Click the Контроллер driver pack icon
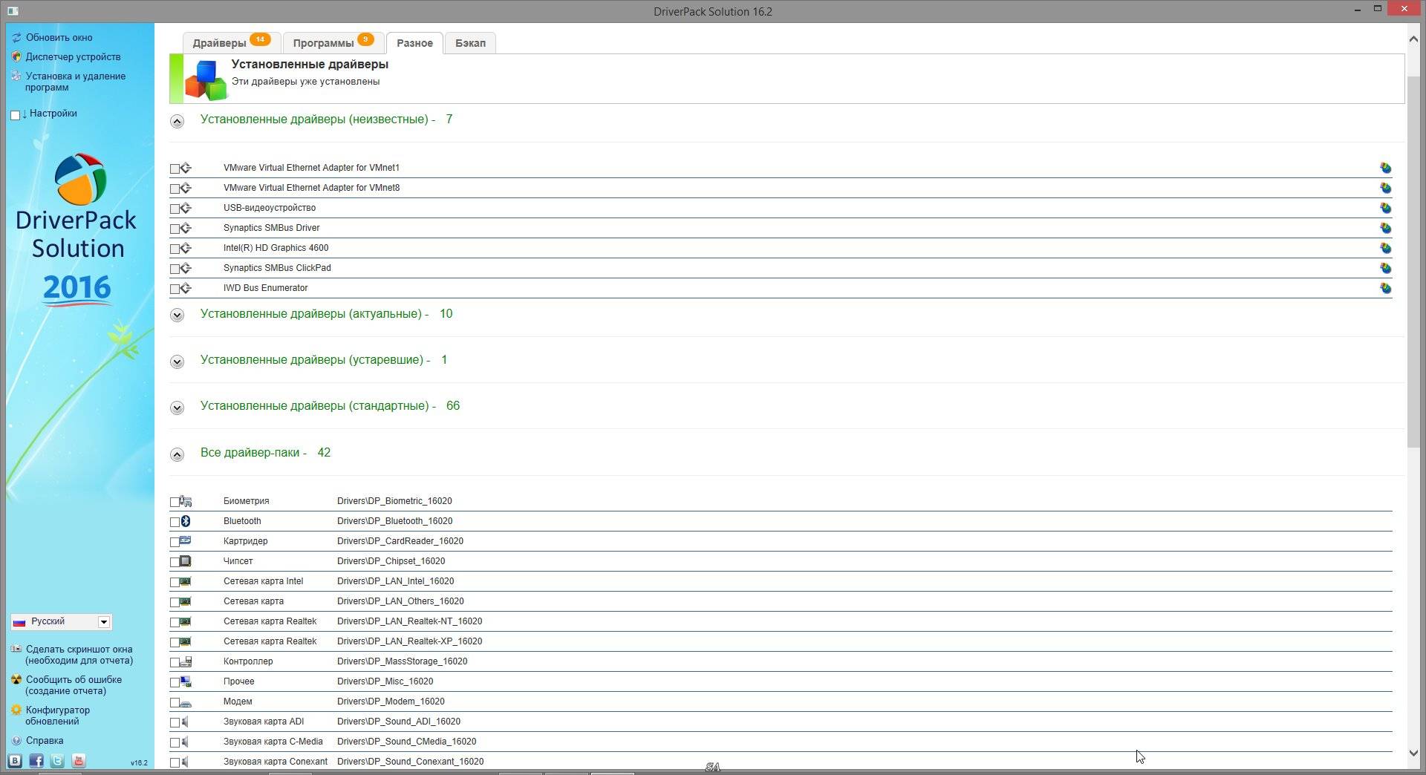Screen dimensions: 1426x775 [x=186, y=661]
